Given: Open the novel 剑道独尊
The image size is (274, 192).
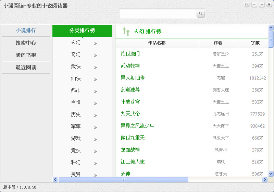Looking at the screenshot, I should point(130,90).
